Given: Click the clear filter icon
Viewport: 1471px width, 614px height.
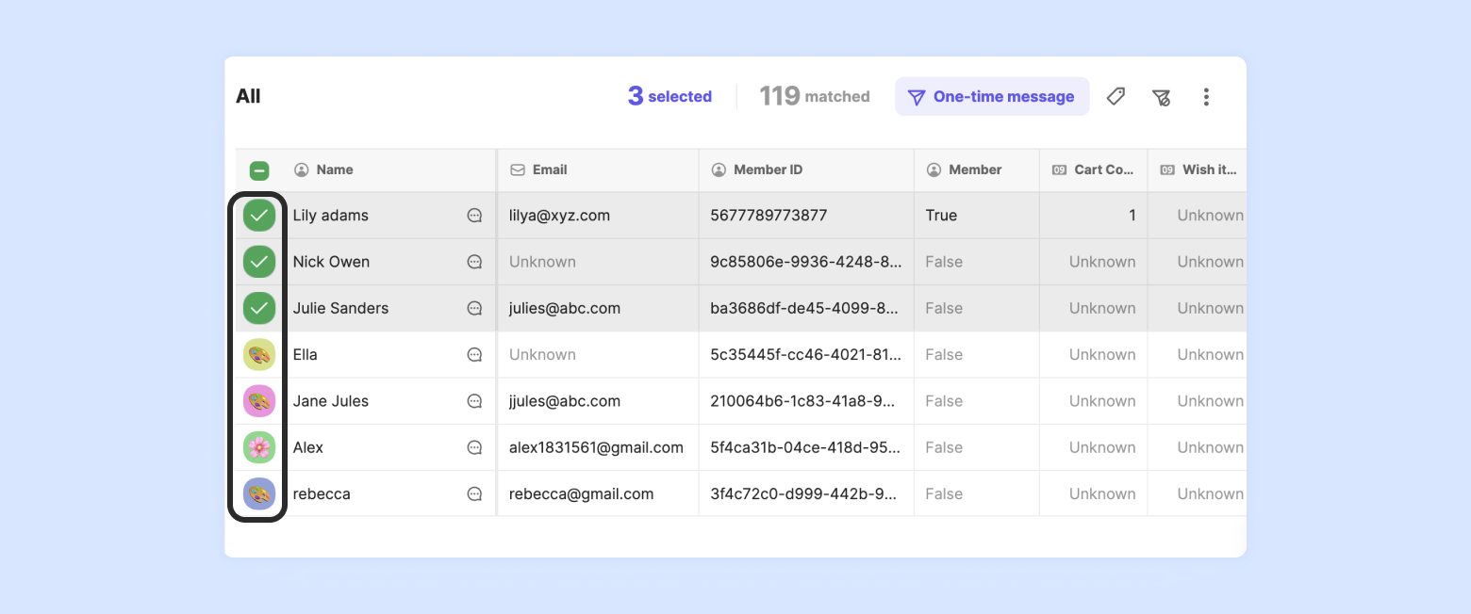Looking at the screenshot, I should [x=1161, y=96].
